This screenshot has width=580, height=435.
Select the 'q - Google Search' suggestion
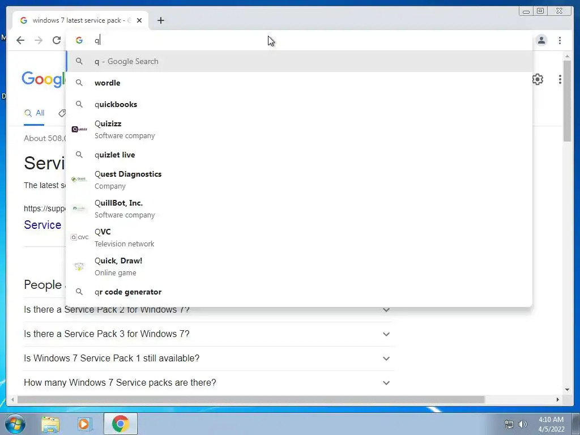[x=299, y=61]
